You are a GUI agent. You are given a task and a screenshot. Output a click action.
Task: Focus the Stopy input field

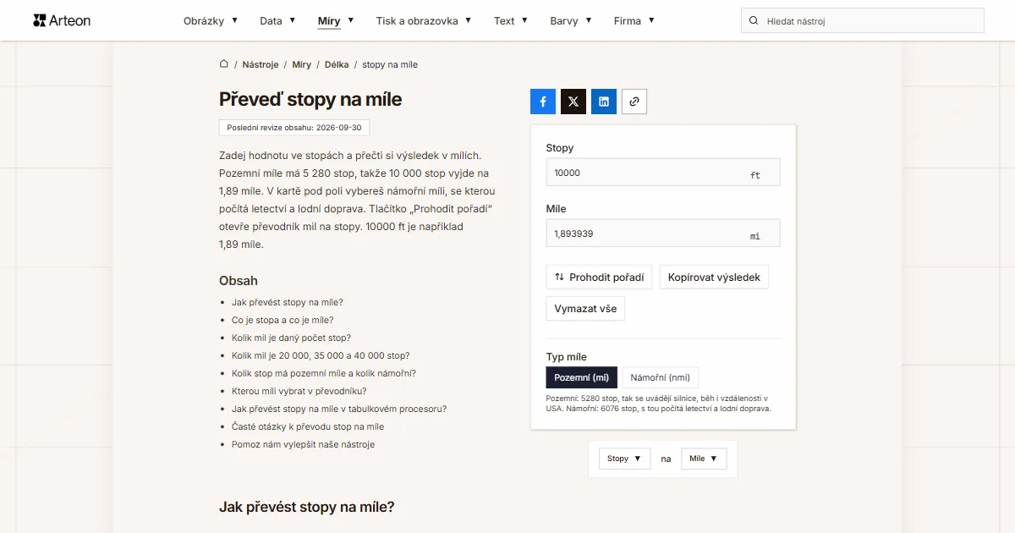click(663, 173)
